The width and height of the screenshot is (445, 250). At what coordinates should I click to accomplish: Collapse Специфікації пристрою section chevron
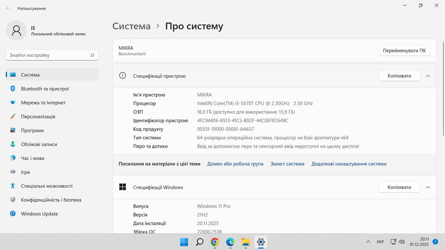[428, 76]
